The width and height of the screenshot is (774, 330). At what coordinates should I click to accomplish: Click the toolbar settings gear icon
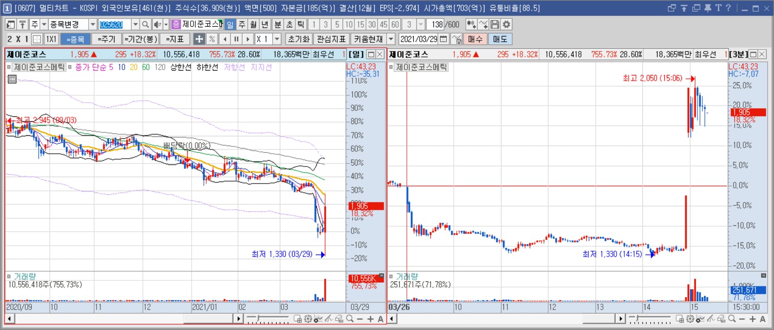tap(506, 24)
